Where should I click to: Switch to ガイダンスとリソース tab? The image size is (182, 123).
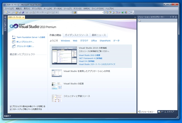[x=76, y=35]
